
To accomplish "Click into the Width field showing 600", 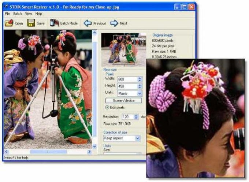I will (127, 79).
